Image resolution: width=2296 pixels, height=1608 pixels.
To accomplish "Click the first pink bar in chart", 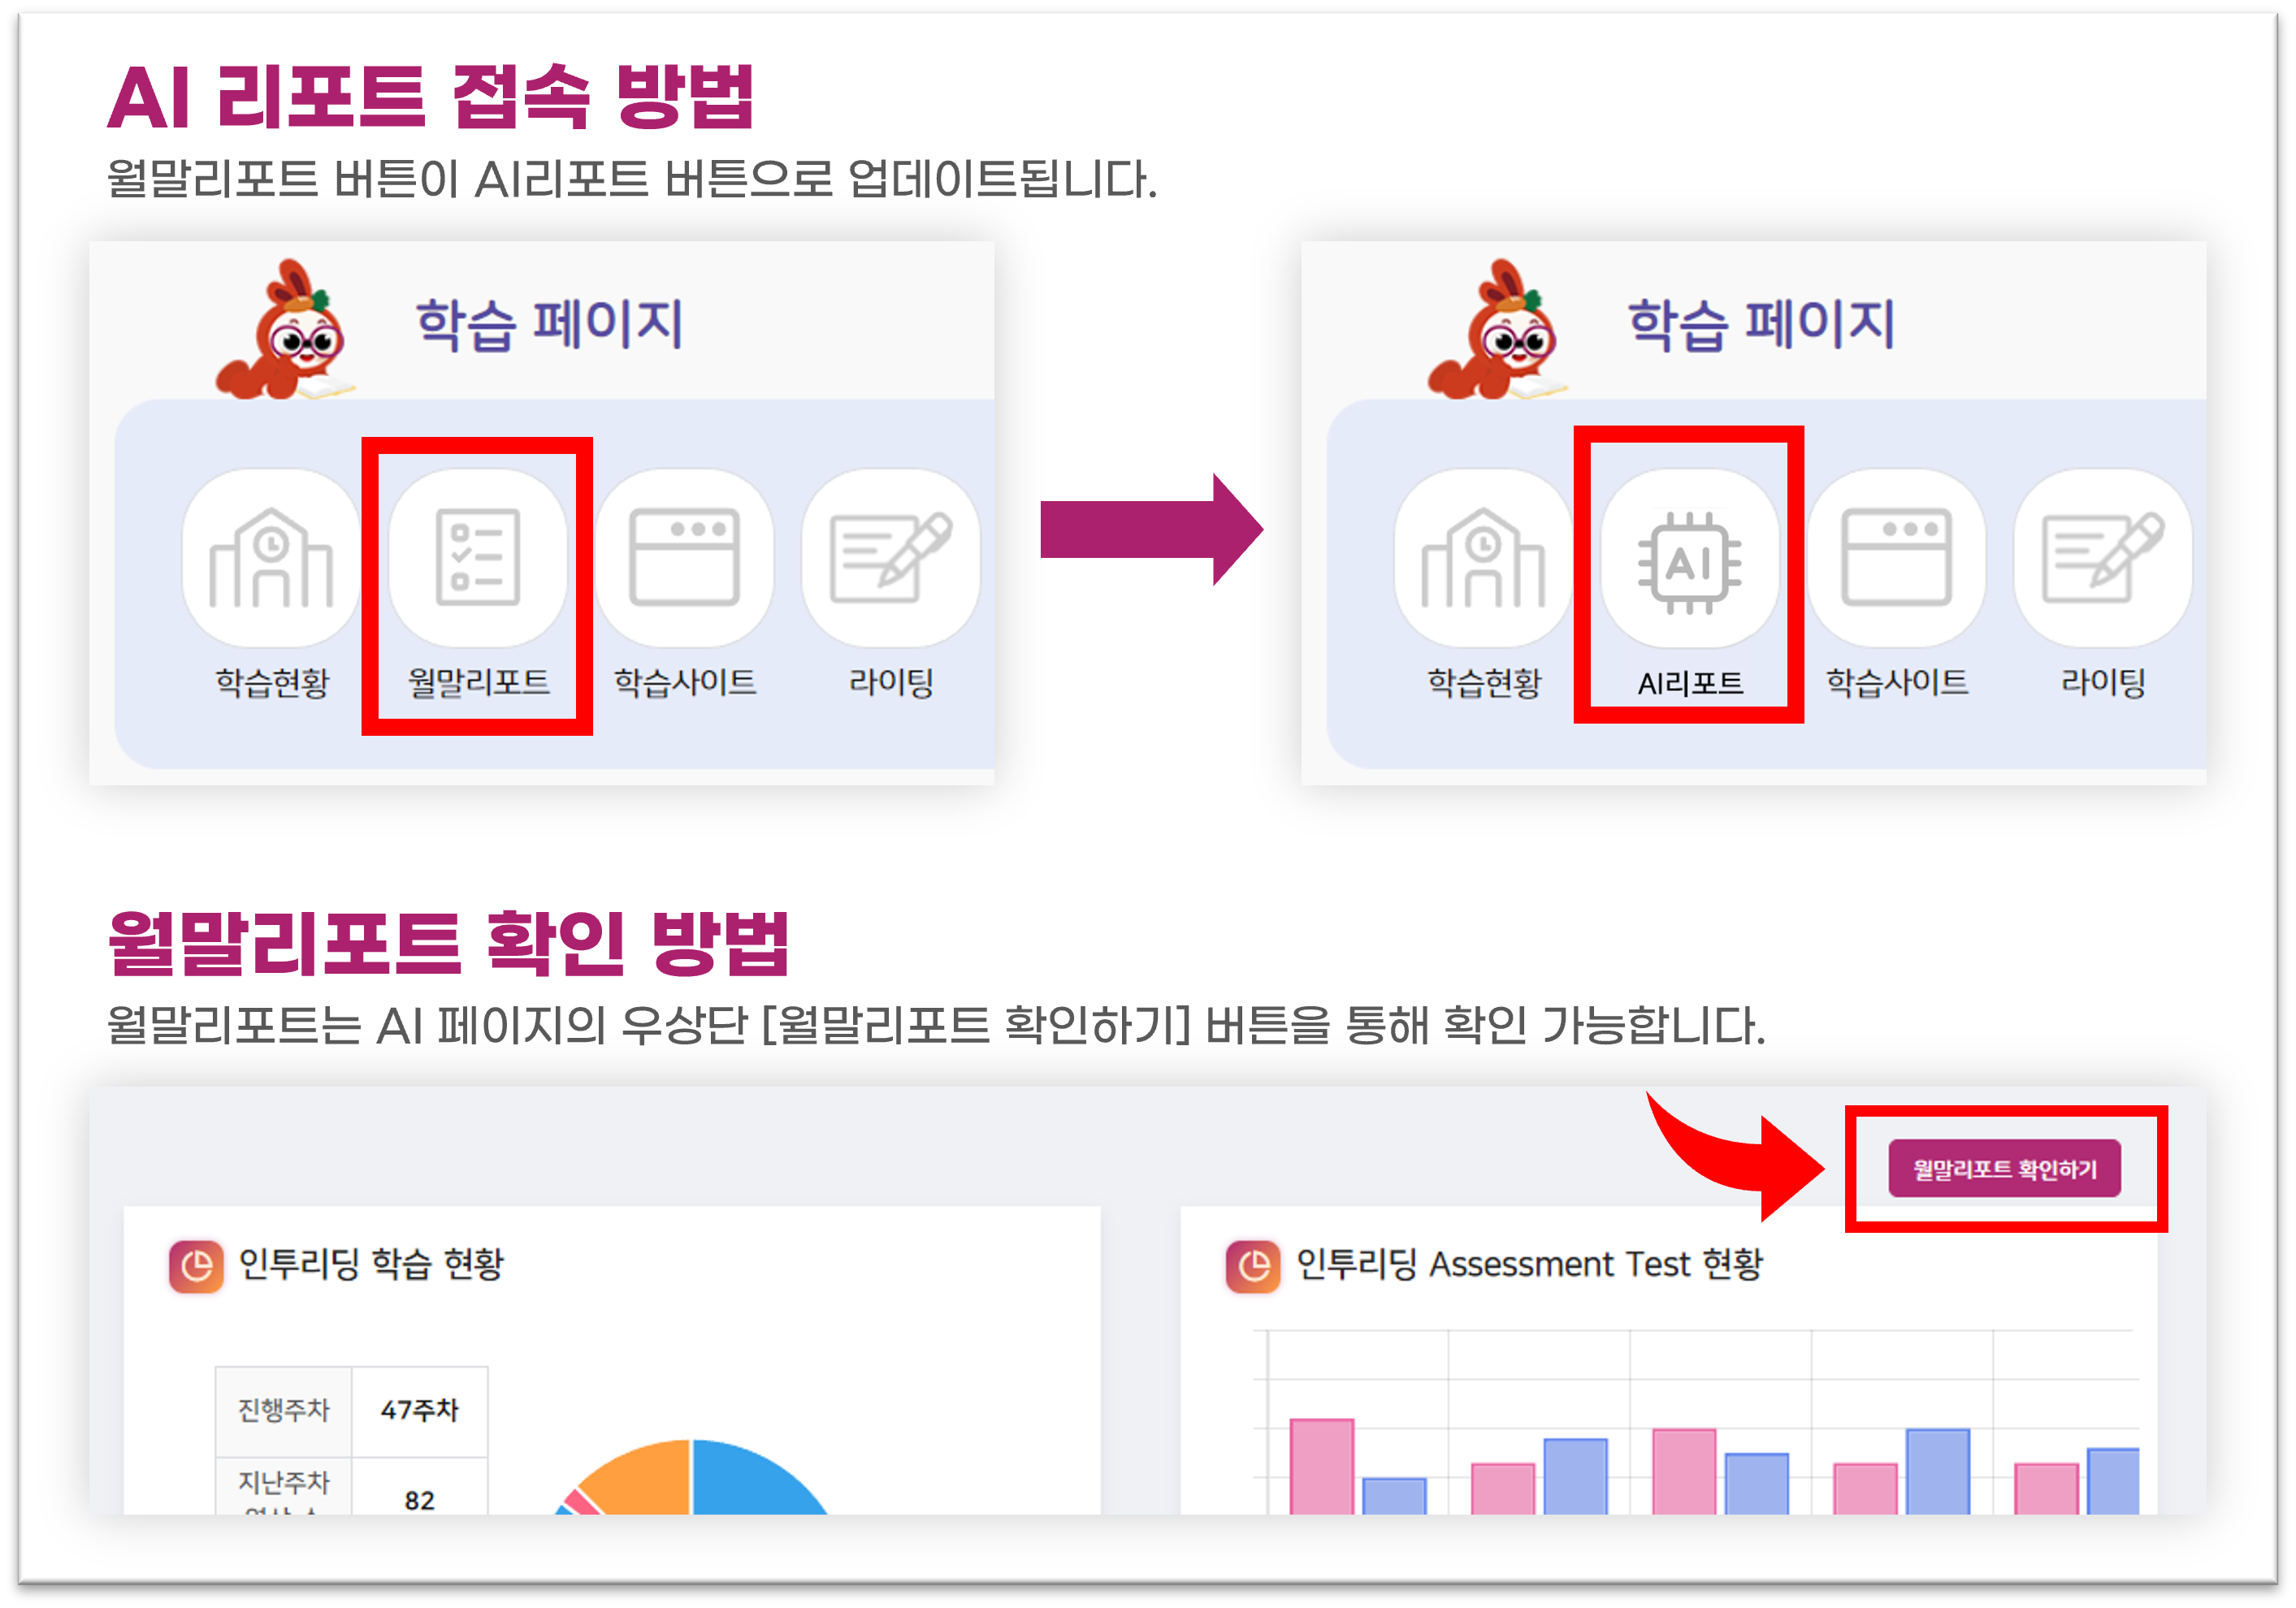I will [x=1321, y=1465].
